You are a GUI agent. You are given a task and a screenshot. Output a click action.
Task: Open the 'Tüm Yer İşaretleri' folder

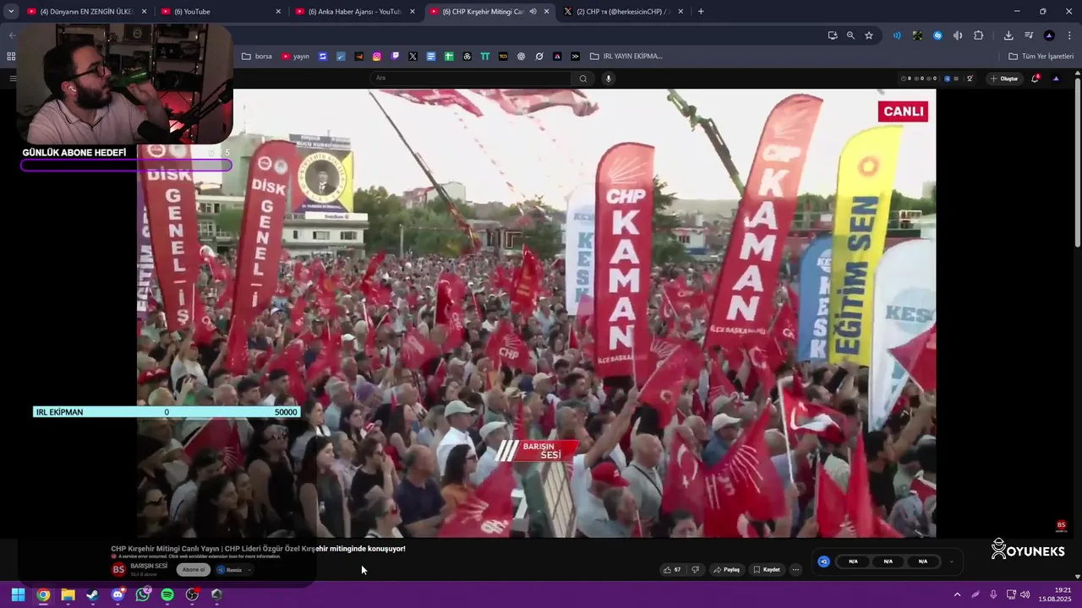click(1041, 57)
